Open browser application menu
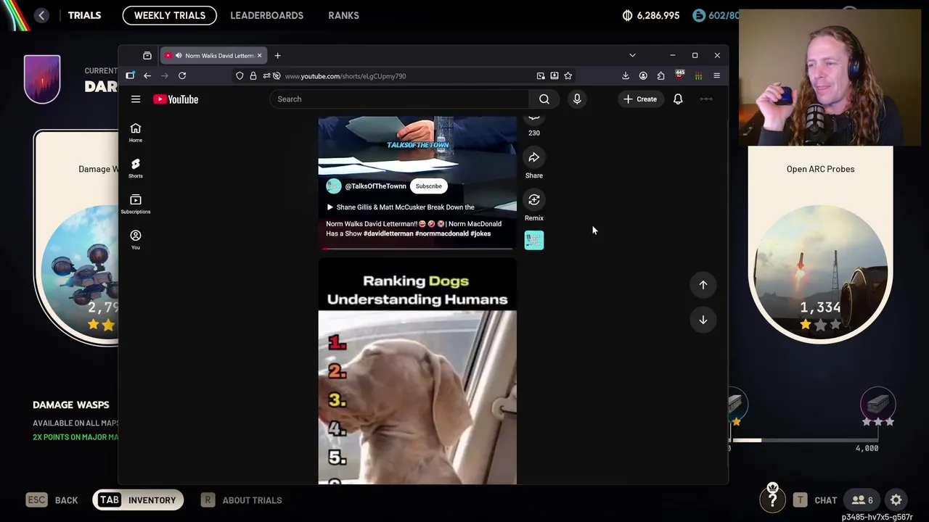The height and width of the screenshot is (522, 929). [x=716, y=76]
